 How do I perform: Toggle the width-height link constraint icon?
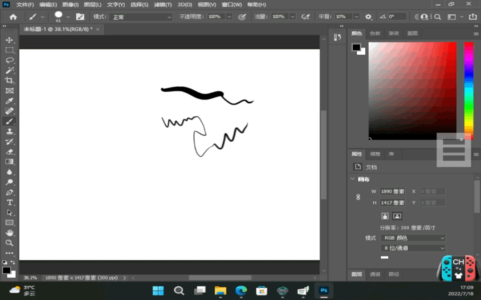click(358, 197)
